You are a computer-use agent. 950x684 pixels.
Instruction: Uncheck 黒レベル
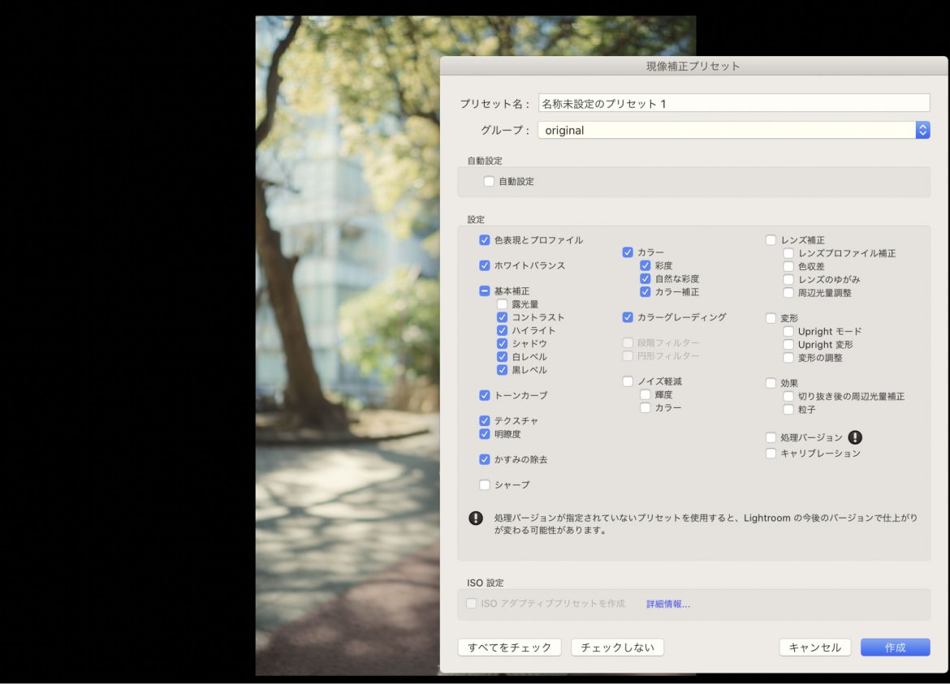pyautogui.click(x=502, y=370)
